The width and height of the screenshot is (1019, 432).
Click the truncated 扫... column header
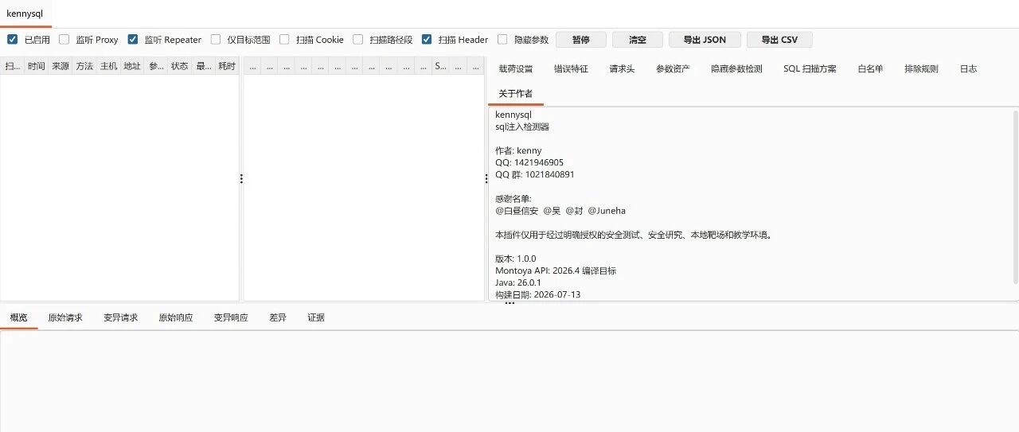pos(13,66)
